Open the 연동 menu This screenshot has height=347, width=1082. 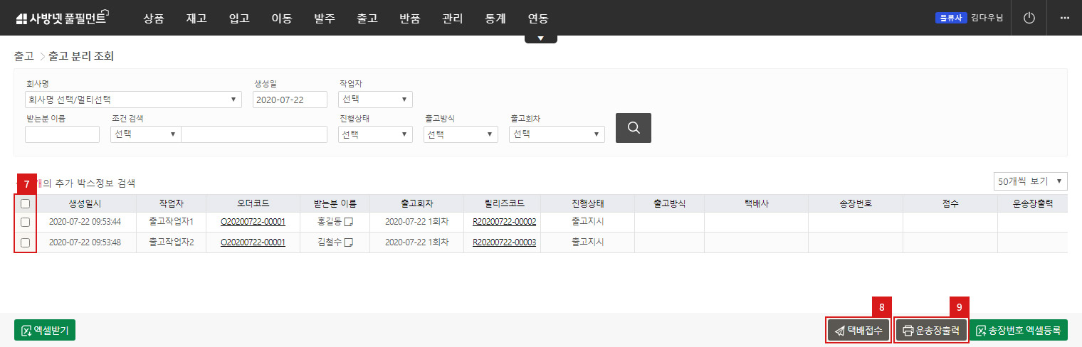click(537, 18)
